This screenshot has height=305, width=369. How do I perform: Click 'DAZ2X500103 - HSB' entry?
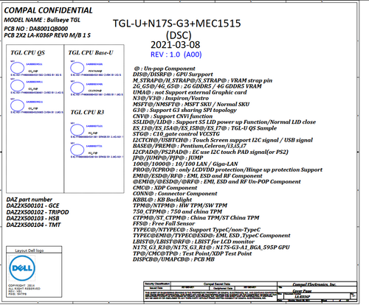click(32, 219)
